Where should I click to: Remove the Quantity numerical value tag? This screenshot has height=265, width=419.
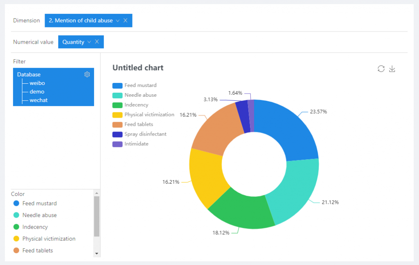coord(97,42)
